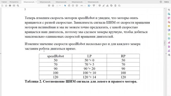The image size is (171, 96).
Task: Click the table cell "70 '+ 5"
Action: (90, 65)
